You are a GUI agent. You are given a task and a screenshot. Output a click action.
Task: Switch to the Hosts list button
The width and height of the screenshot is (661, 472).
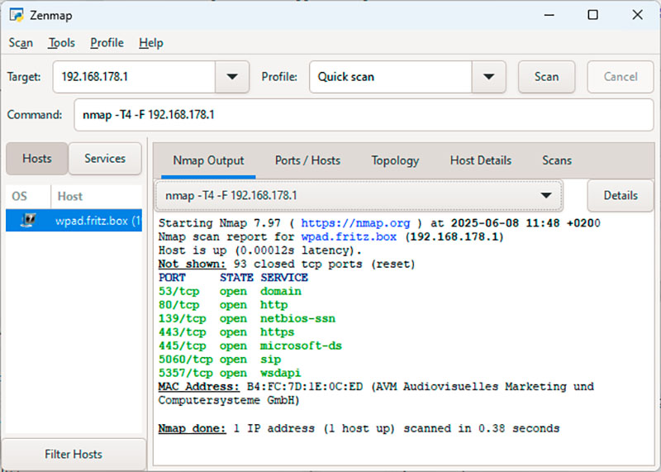[37, 159]
